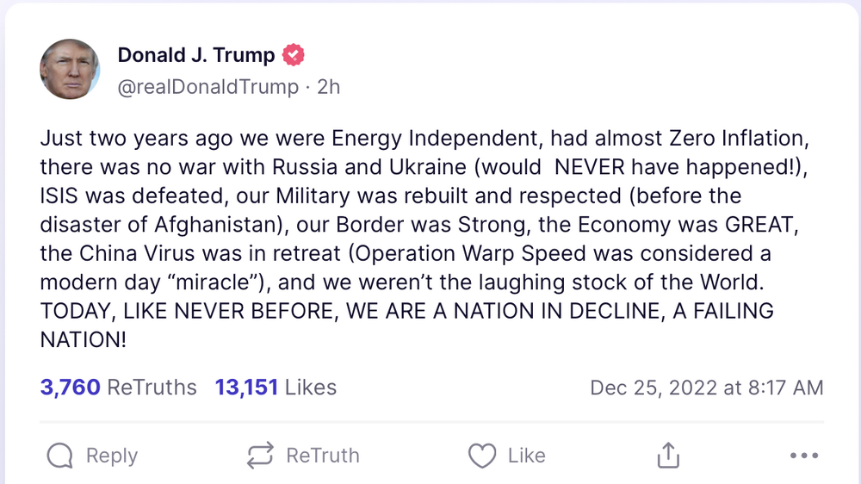The width and height of the screenshot is (861, 484).
Task: Click the final word "NATION!" of the post
Action: point(84,339)
